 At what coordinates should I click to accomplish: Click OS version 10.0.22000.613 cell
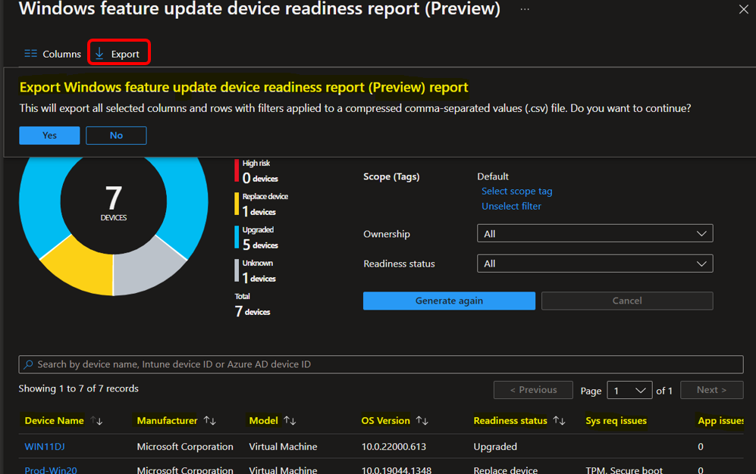(x=394, y=447)
